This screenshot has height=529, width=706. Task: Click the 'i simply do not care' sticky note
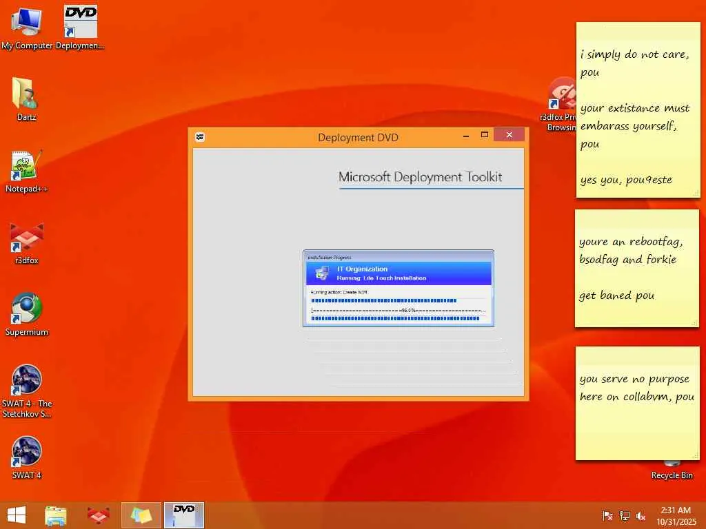pyautogui.click(x=638, y=110)
